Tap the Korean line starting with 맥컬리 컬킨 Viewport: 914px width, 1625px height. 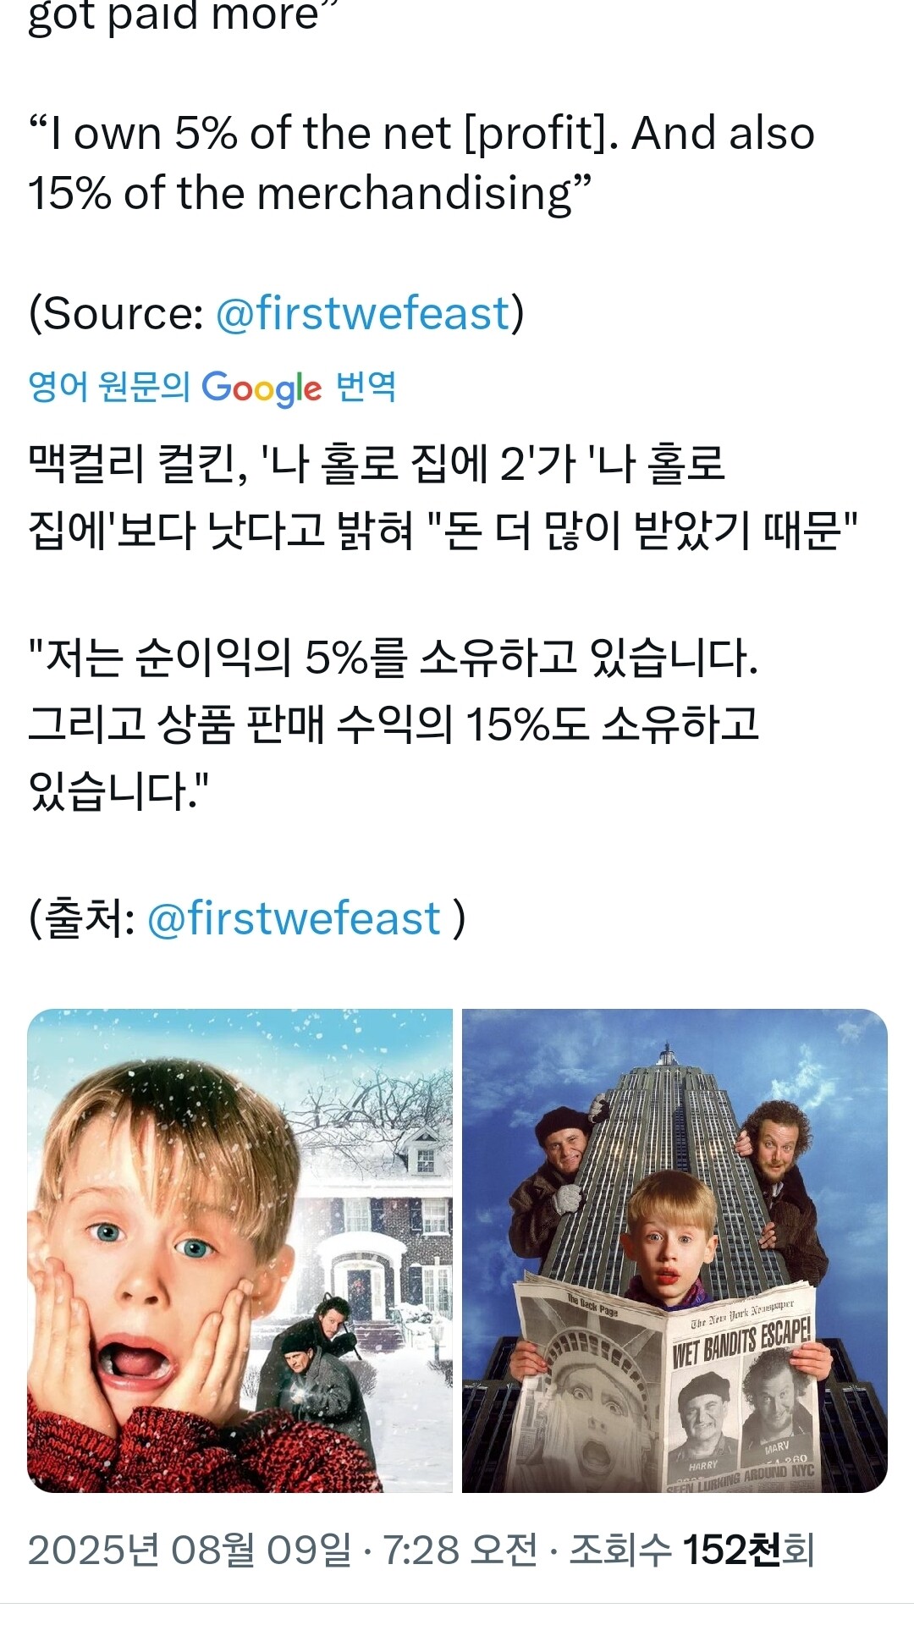pyautogui.click(x=443, y=498)
